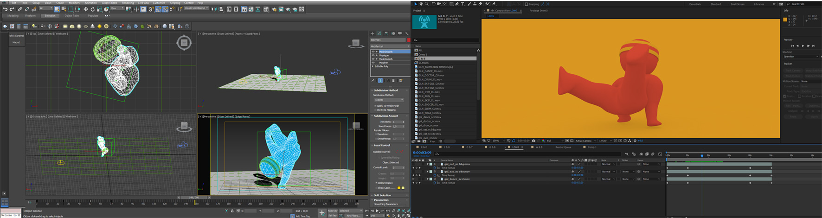Select the Physique modifier in the stack
Screen dimensions: 822x218
tap(384, 56)
